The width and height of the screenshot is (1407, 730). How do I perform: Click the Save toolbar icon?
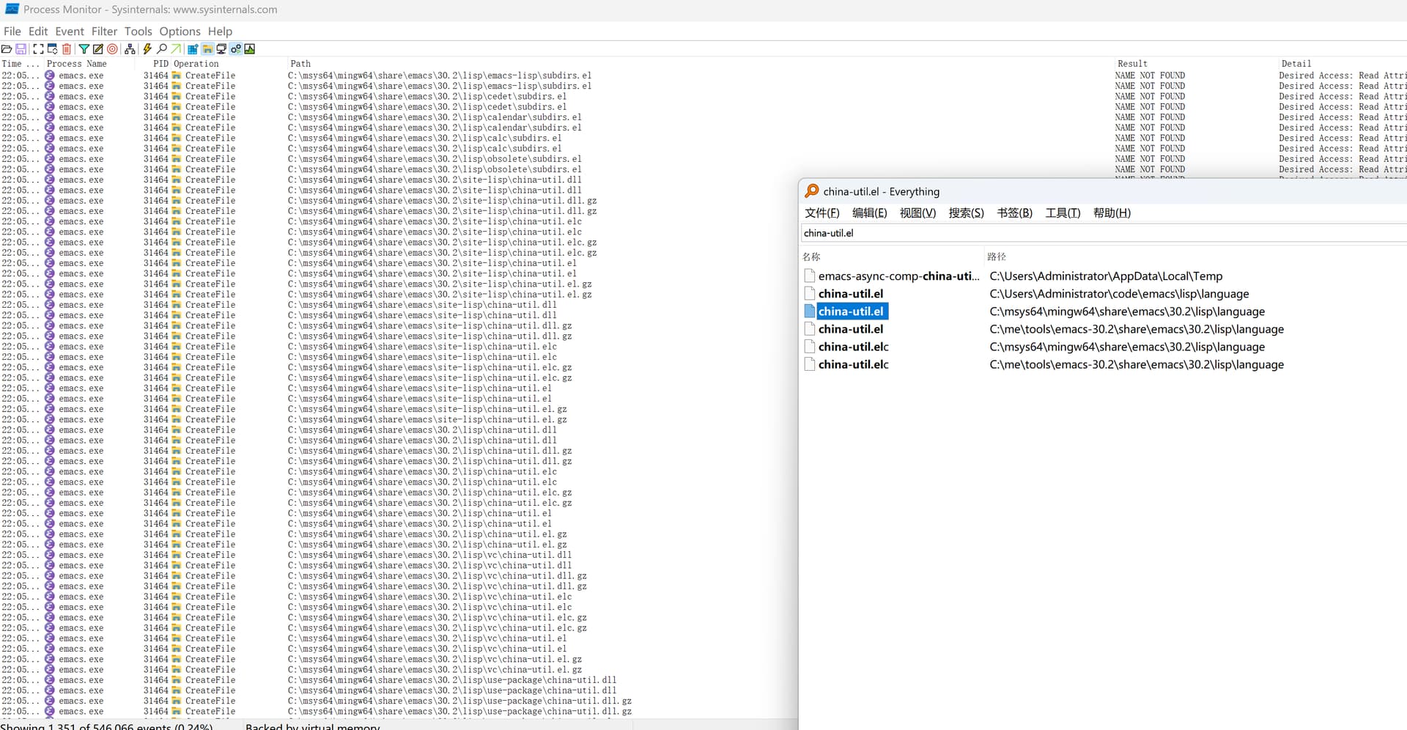[21, 49]
